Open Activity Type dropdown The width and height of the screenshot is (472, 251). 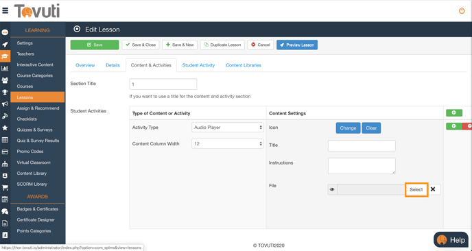tap(228, 128)
